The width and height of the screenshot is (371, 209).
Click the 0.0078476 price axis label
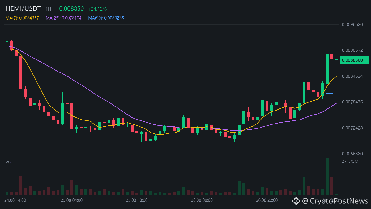pyautogui.click(x=352, y=102)
